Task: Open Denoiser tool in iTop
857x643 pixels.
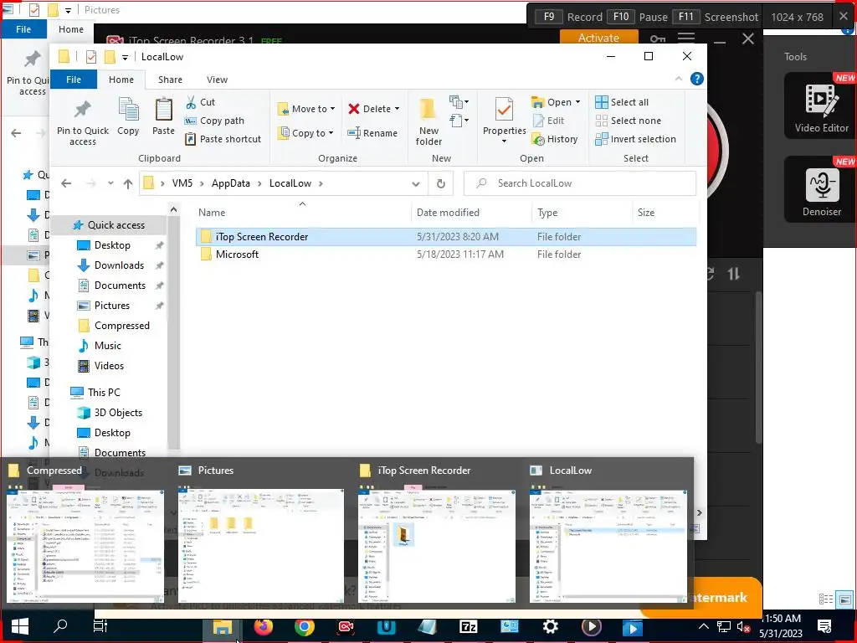Action: click(821, 189)
